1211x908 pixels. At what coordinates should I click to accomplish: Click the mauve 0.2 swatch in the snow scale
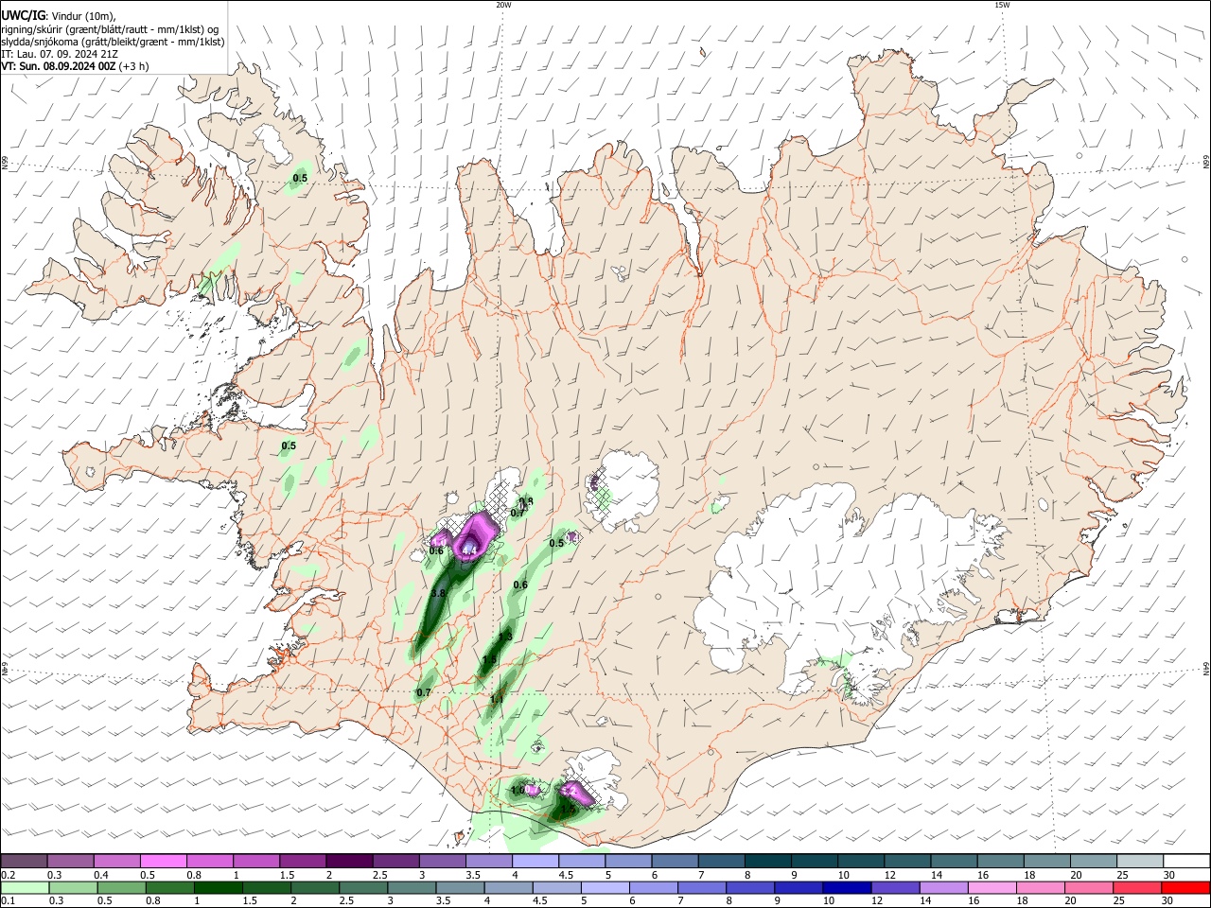[24, 861]
